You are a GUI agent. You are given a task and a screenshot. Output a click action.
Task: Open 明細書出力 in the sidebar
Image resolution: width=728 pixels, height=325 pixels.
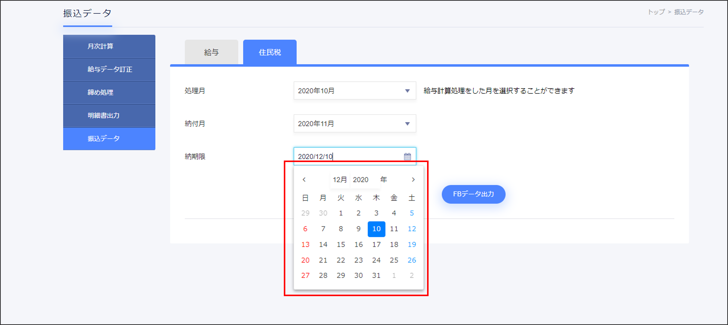[x=109, y=115]
